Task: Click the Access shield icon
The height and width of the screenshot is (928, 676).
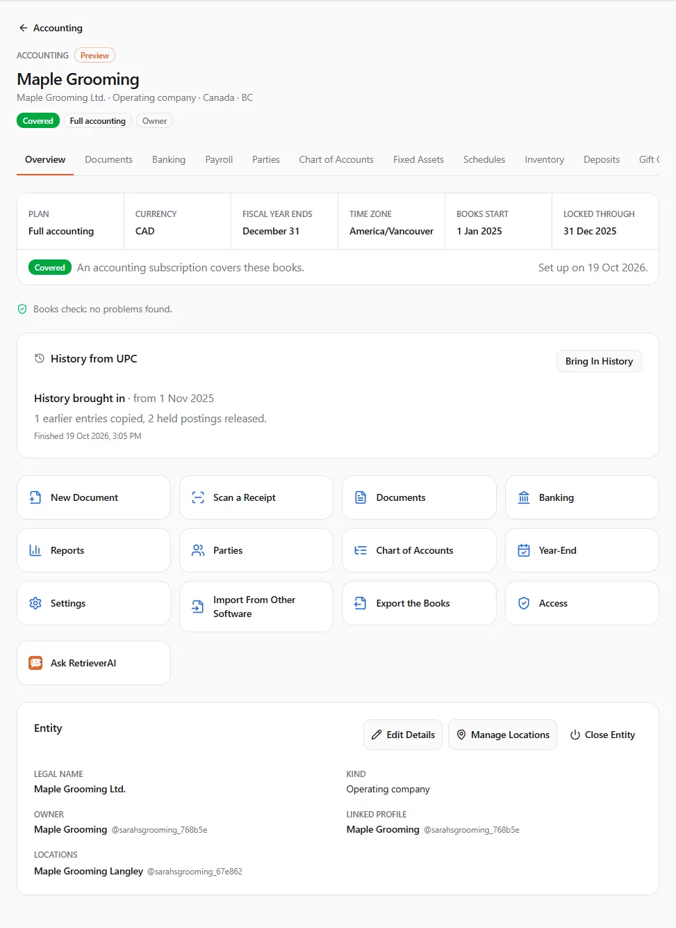Action: tap(524, 603)
